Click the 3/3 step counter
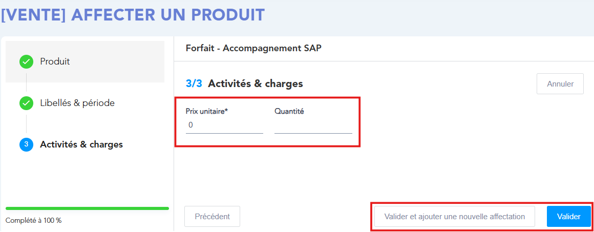This screenshot has width=594, height=232. click(x=194, y=83)
